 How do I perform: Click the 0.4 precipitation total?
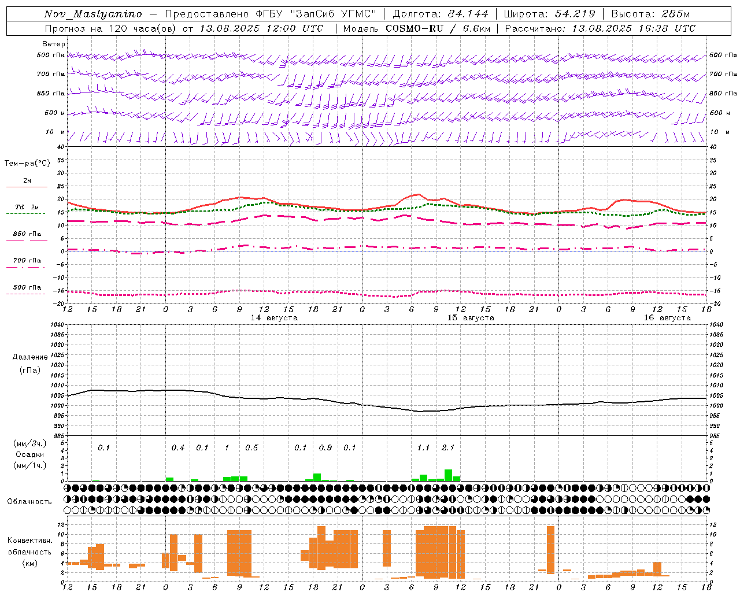[178, 448]
